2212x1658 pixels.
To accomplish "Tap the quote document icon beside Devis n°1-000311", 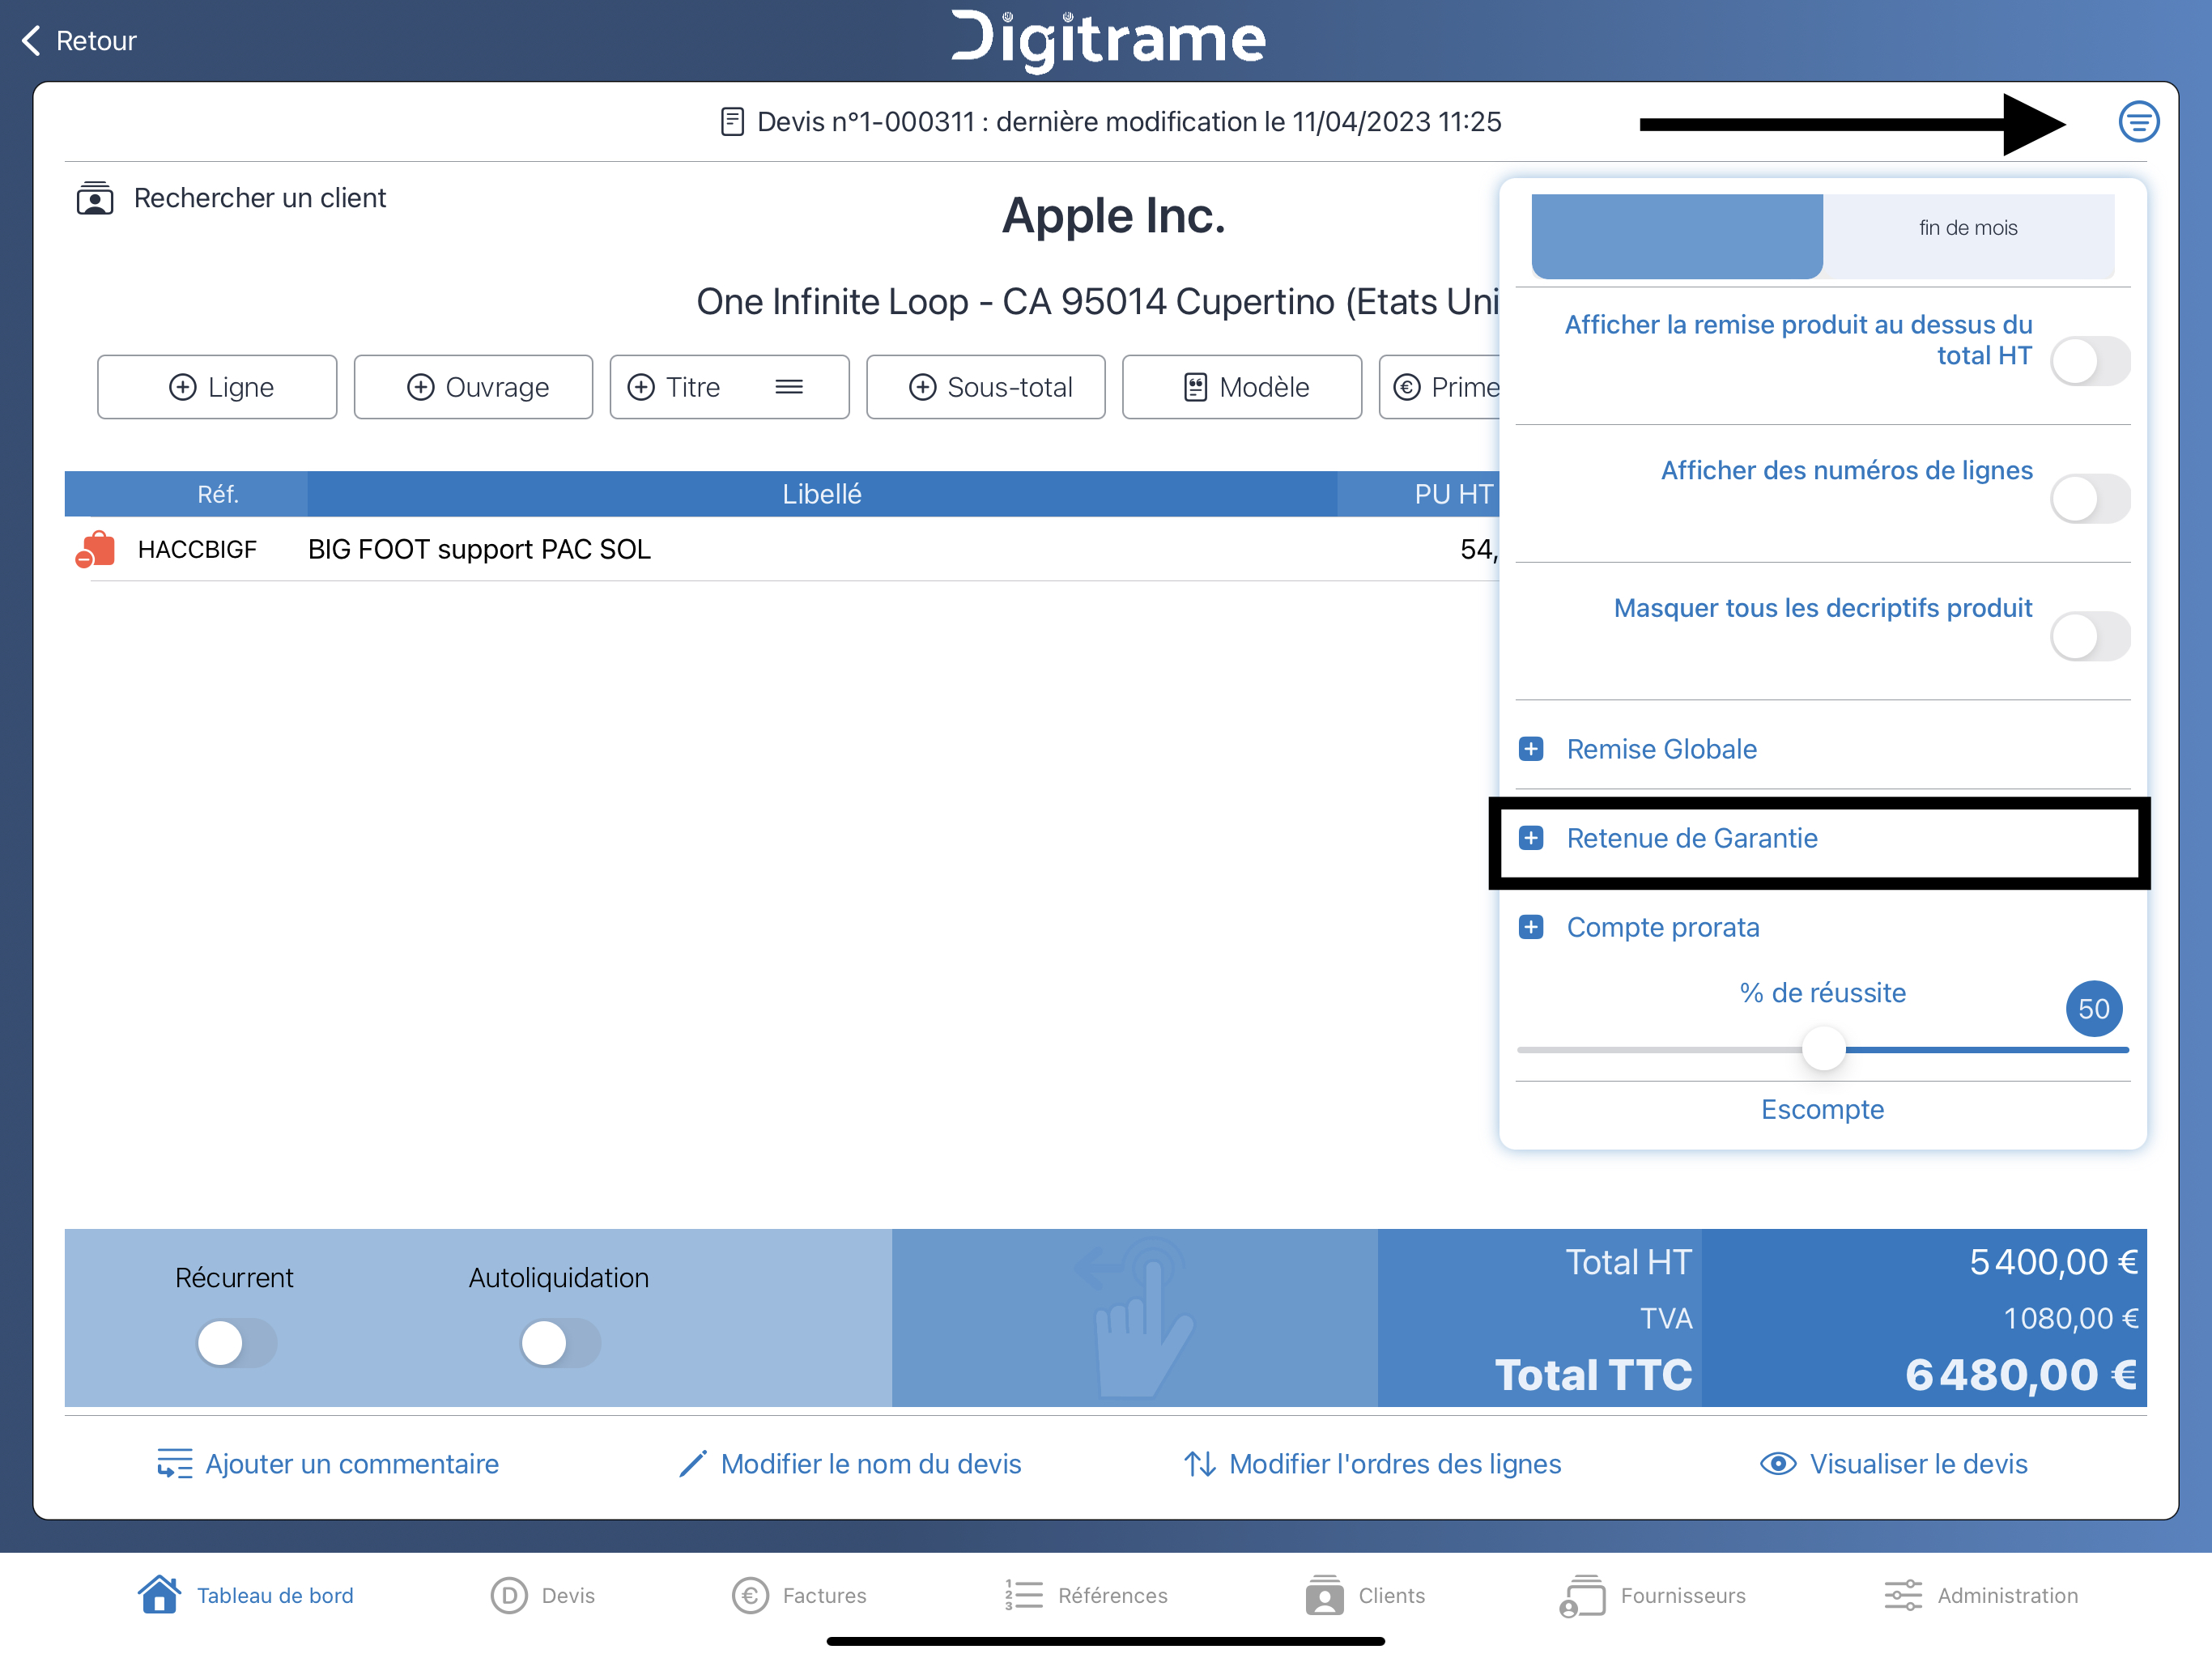I will [732, 122].
